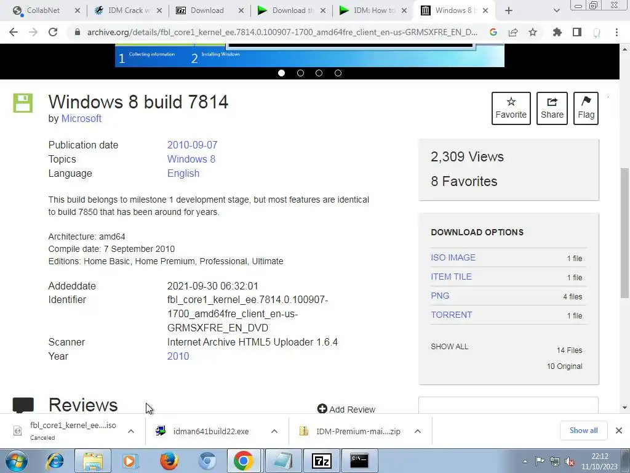630x473 pixels.
Task: Switch to the CollabNet tab
Action: [x=42, y=10]
